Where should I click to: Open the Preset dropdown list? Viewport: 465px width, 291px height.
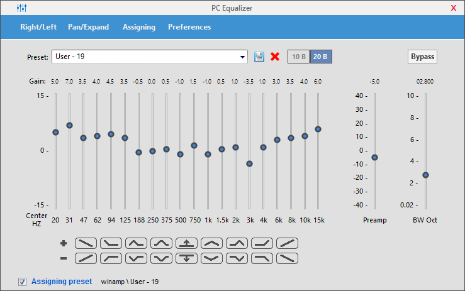pos(243,57)
